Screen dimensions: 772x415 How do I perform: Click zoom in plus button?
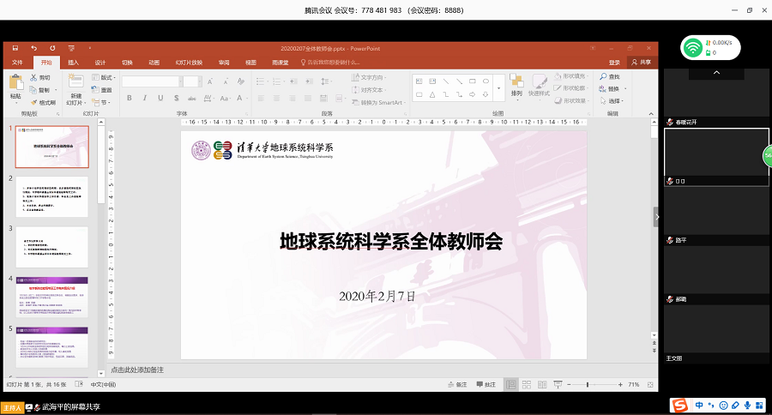pyautogui.click(x=620, y=384)
